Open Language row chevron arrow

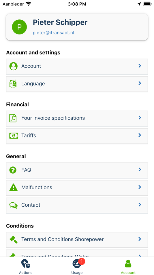[x=140, y=83]
